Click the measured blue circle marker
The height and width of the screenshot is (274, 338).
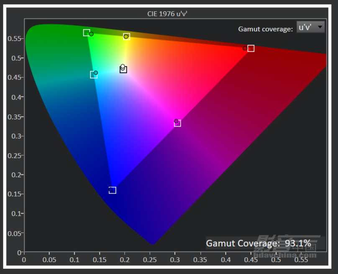pyautogui.click(x=110, y=189)
